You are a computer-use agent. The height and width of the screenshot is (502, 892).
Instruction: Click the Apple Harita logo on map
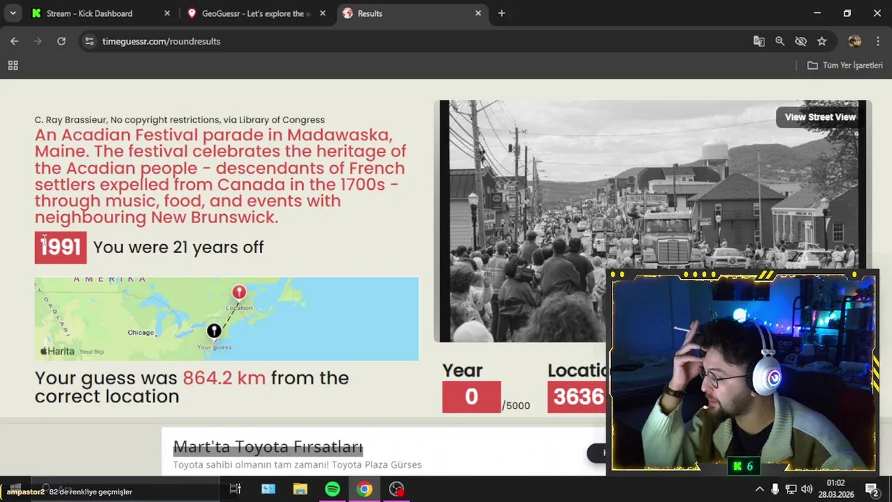coord(57,351)
